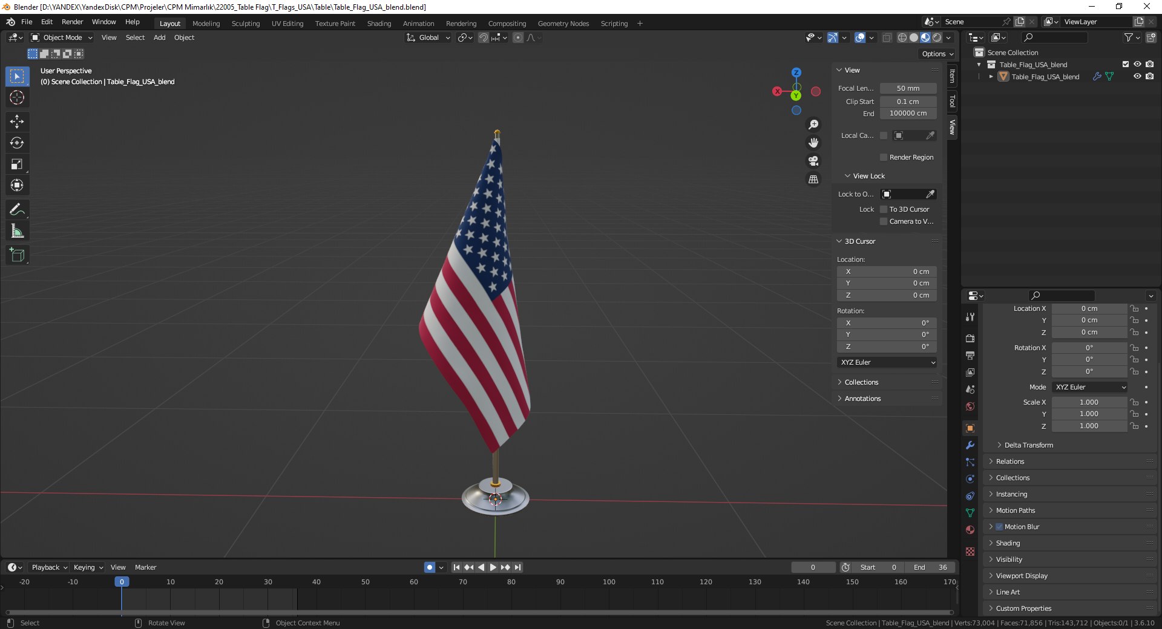Expand Collections panel in sidebar

pos(861,382)
